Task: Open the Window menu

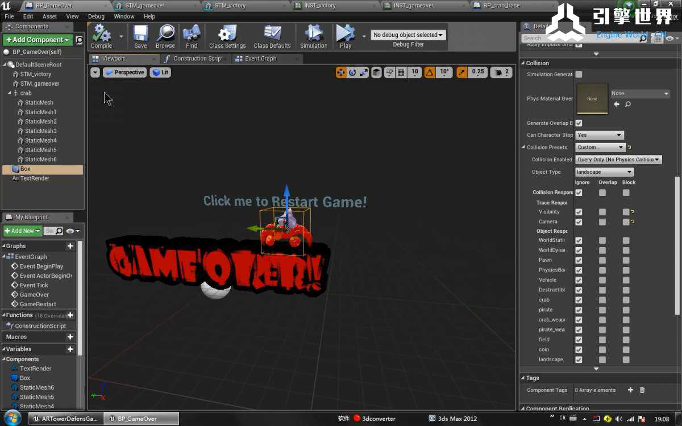Action: coord(124,16)
